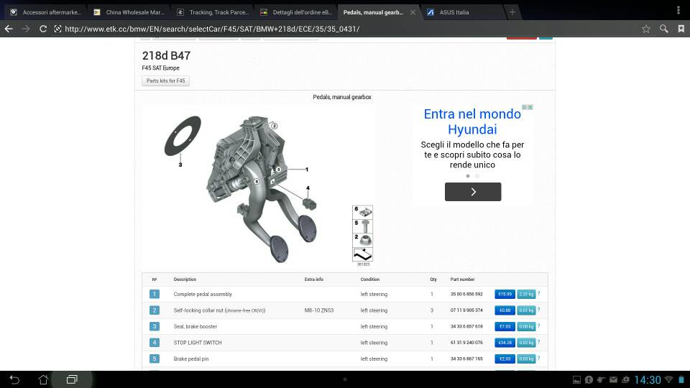Bookmark this page with the star icon
Viewport: 690px width, 388px height.
pos(645,29)
